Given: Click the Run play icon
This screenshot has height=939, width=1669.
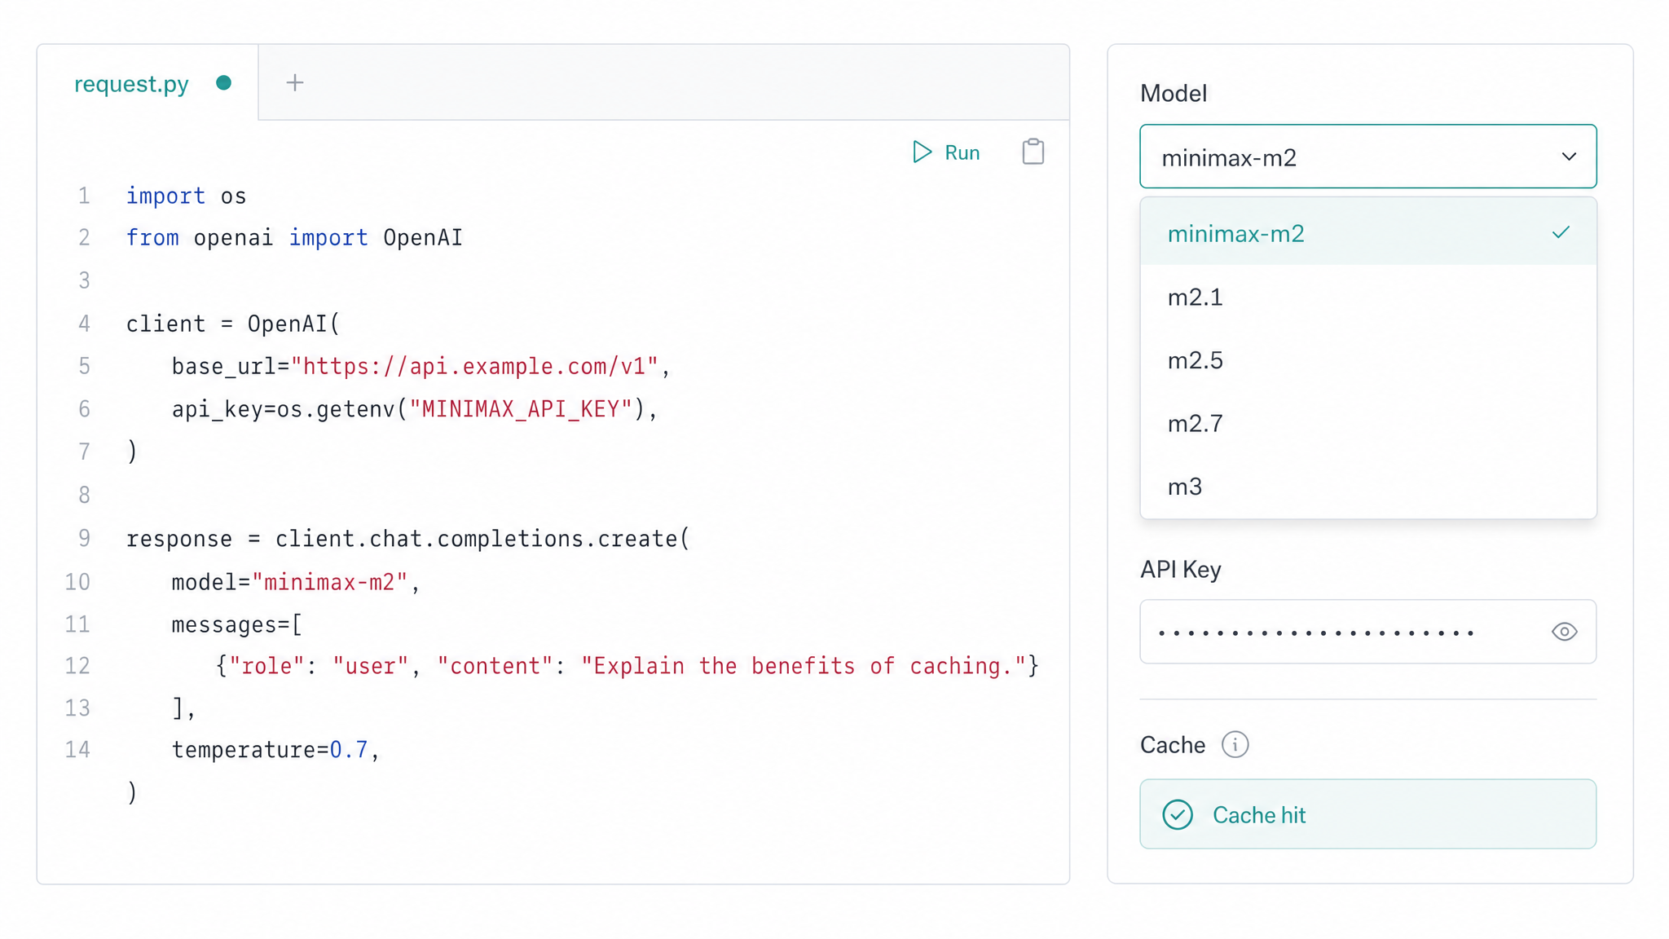Looking at the screenshot, I should click(922, 152).
